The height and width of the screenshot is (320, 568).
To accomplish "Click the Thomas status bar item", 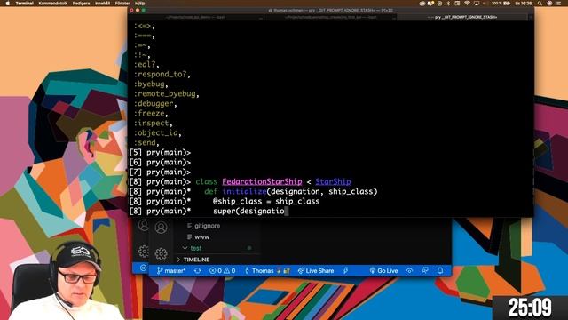I will tap(268, 270).
